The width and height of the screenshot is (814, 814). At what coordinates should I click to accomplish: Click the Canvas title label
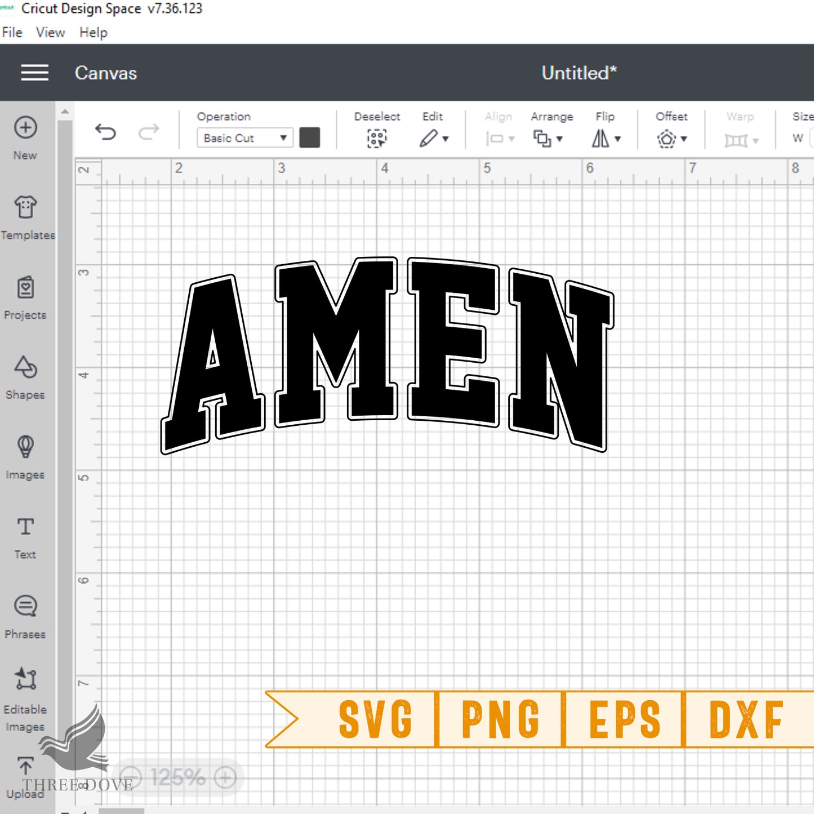tap(106, 73)
